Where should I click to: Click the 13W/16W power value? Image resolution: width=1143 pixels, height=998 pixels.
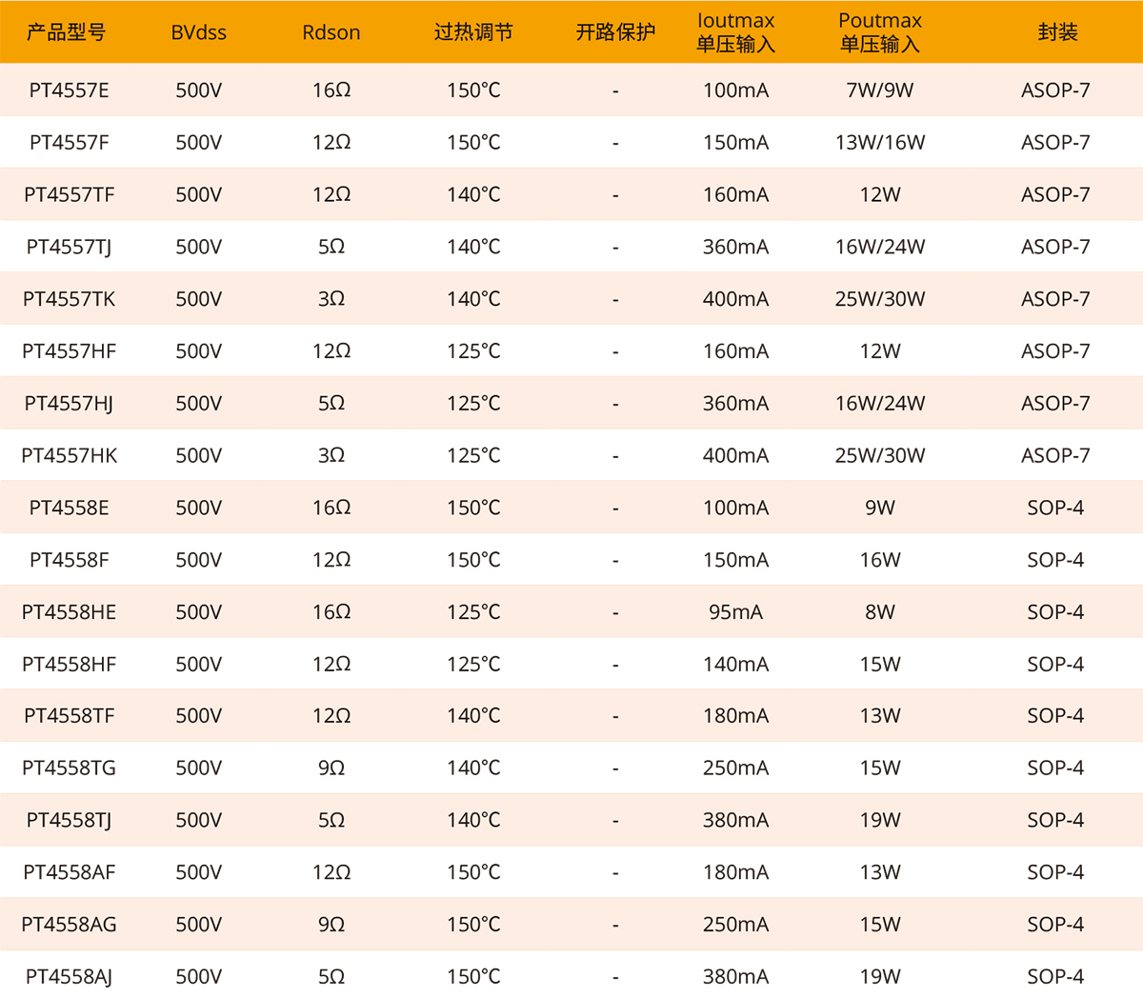879,143
